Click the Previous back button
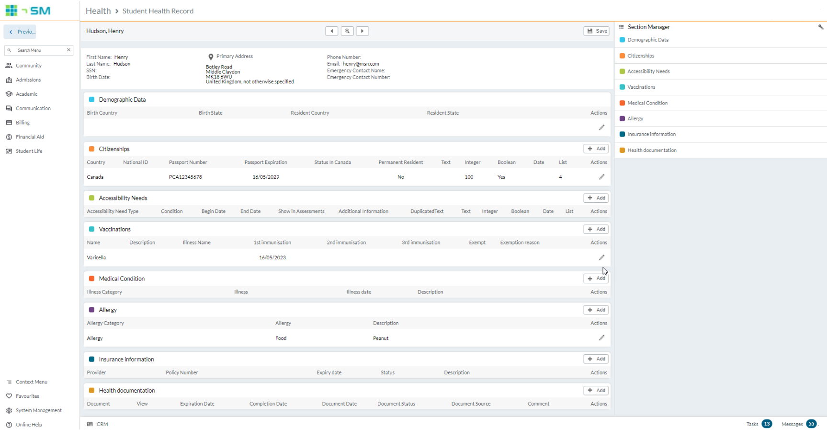Screen dimensions: 827x430 pyautogui.click(x=20, y=32)
